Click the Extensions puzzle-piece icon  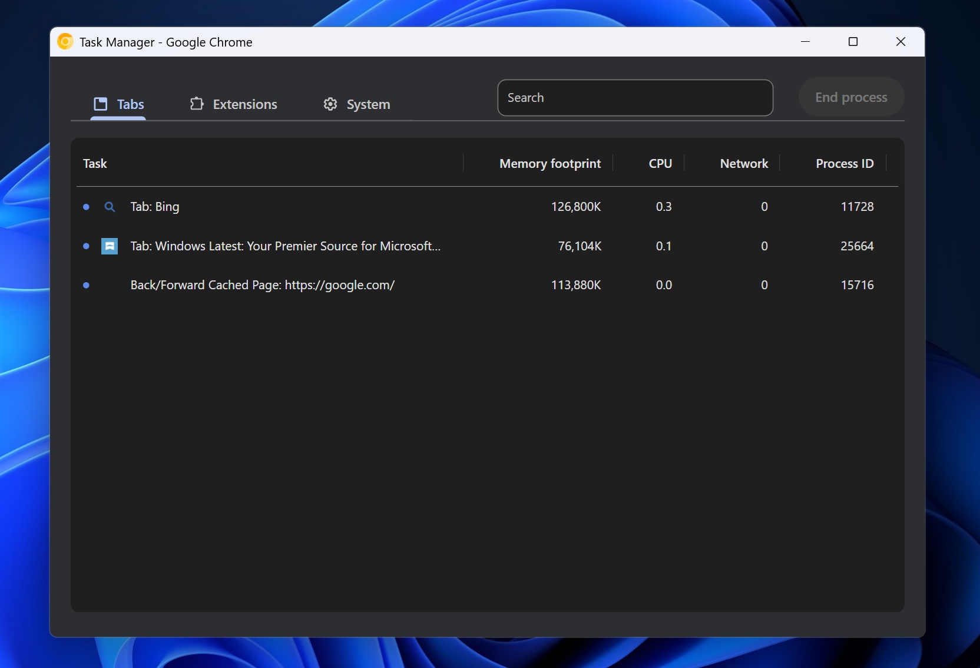pyautogui.click(x=197, y=104)
